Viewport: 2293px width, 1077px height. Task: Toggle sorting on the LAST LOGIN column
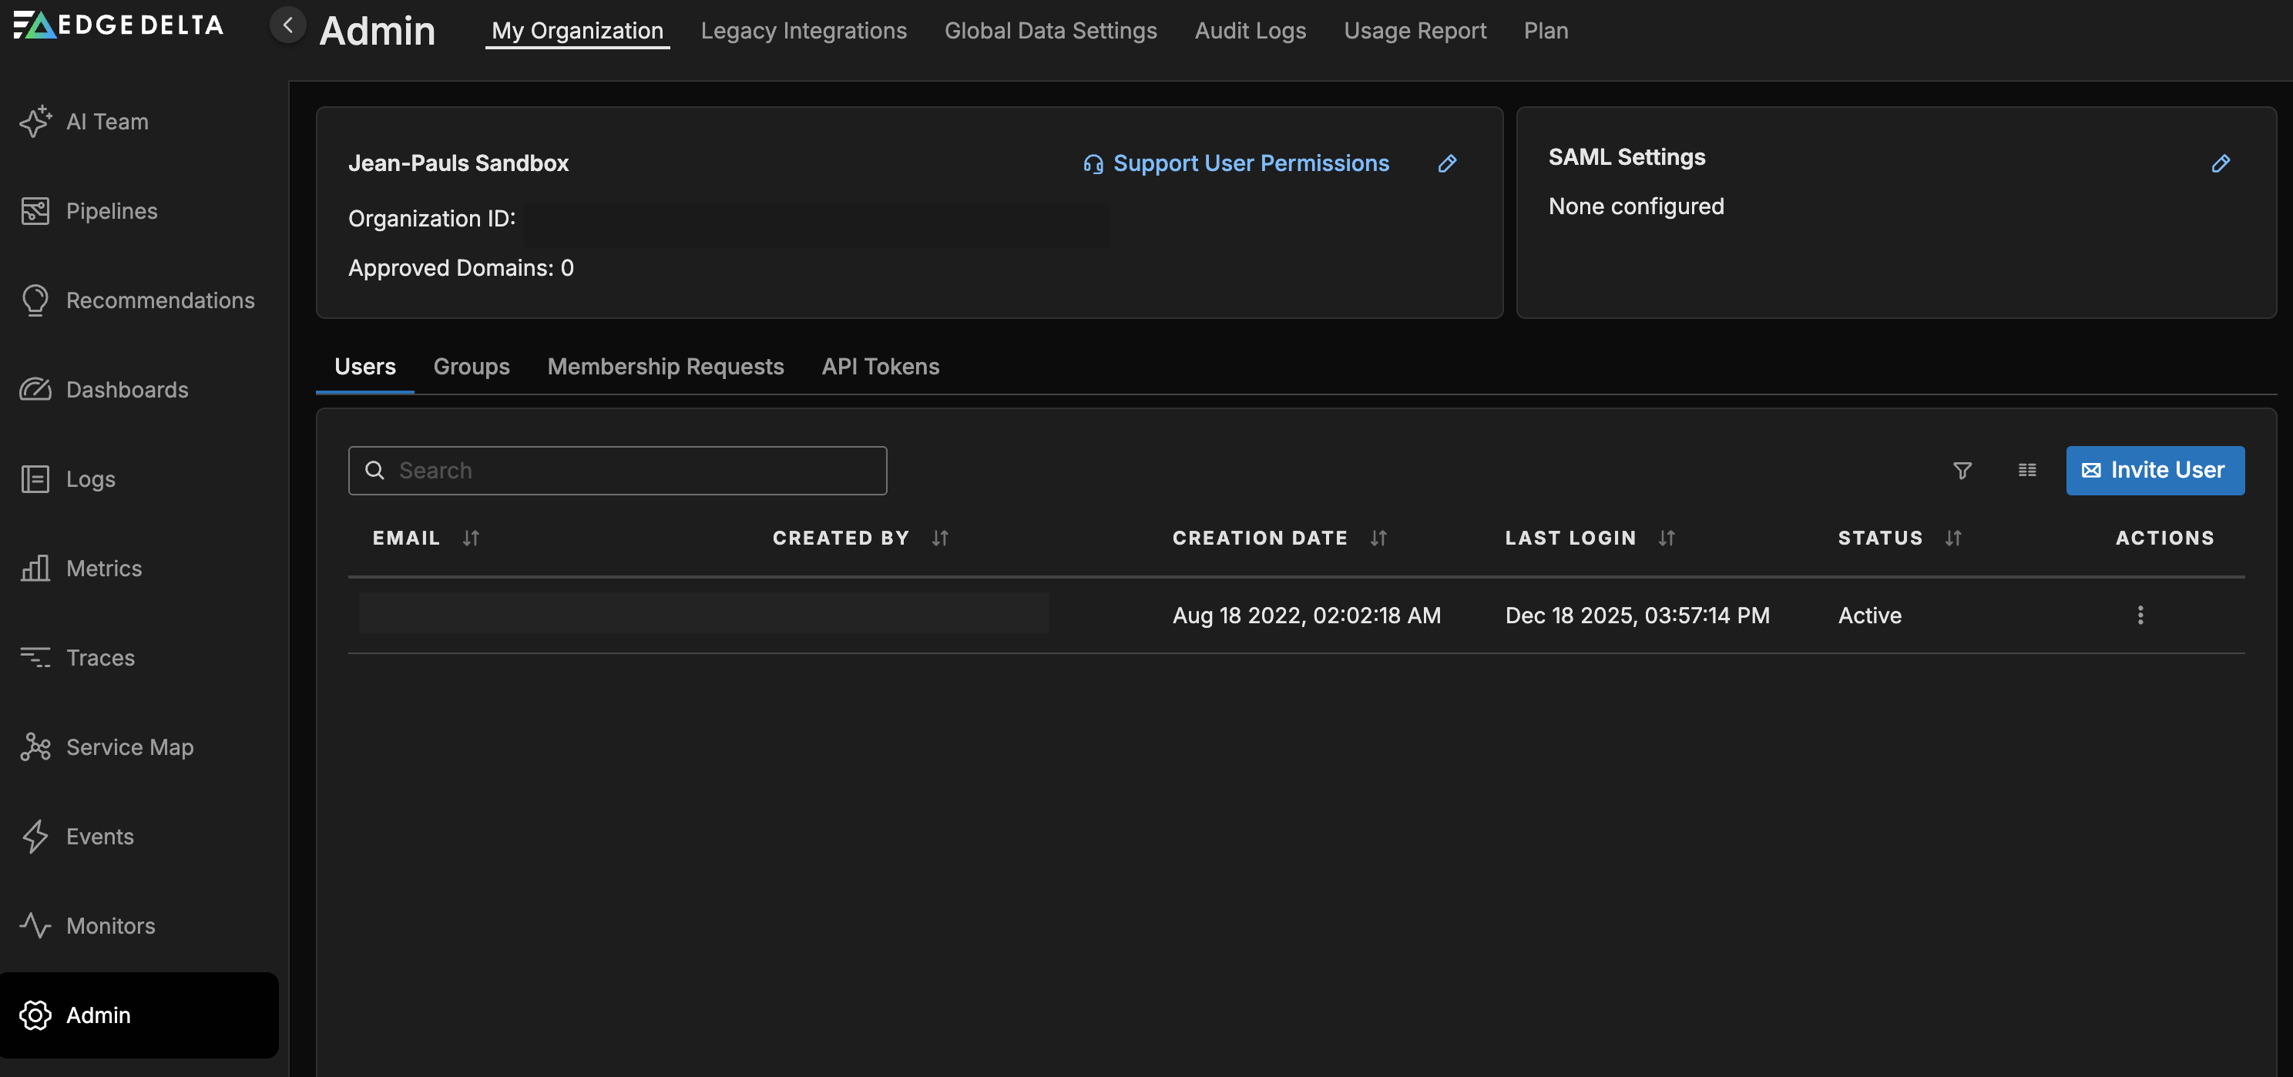click(x=1667, y=538)
